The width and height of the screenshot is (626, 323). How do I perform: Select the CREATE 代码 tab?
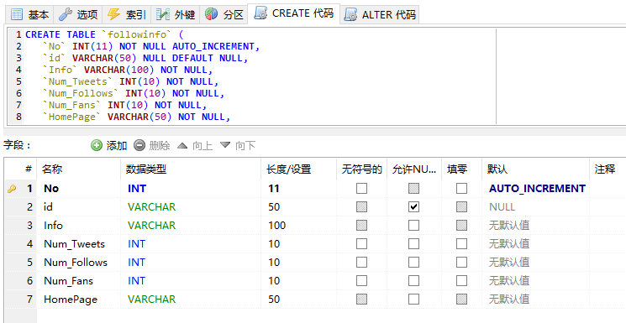[x=293, y=13]
